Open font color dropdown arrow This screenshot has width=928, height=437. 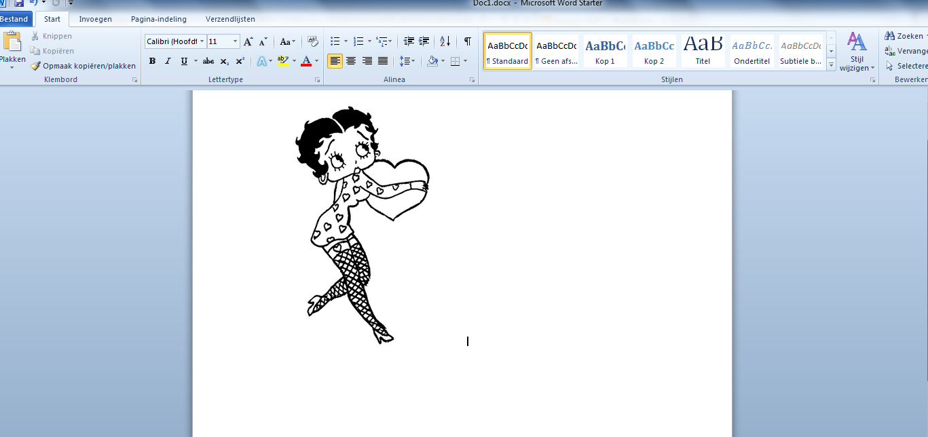[316, 61]
